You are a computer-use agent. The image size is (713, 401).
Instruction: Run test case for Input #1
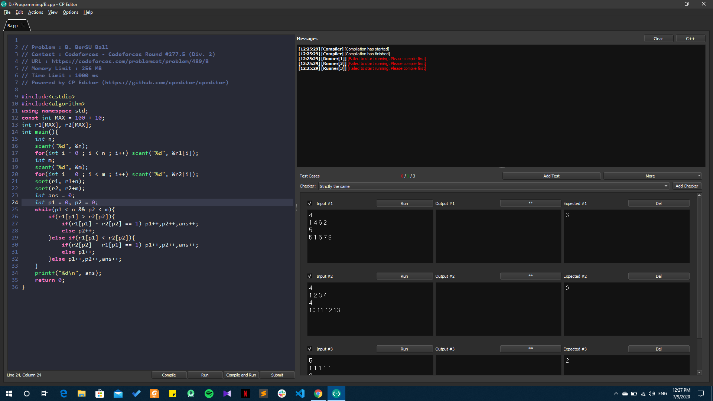click(x=404, y=203)
